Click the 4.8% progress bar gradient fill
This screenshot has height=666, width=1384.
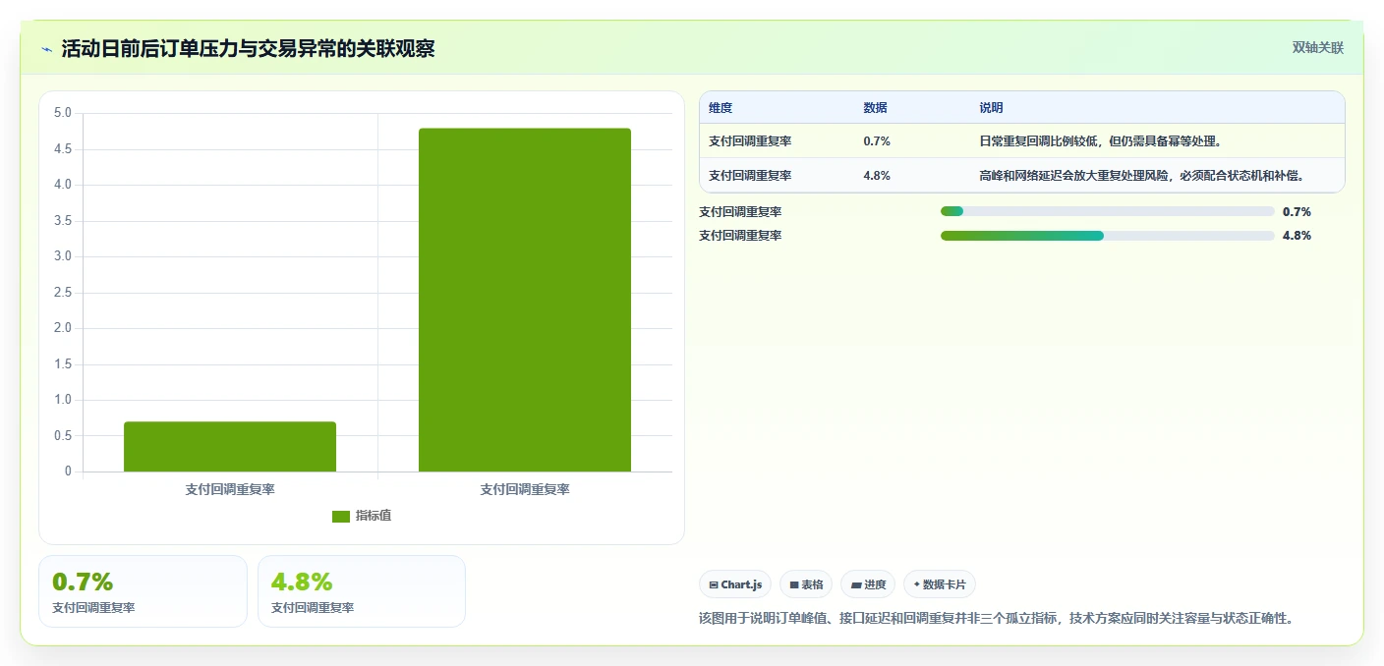1022,236
